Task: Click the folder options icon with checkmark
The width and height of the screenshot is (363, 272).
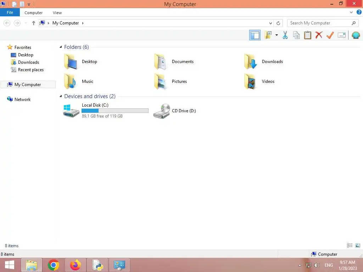Action: click(268, 35)
